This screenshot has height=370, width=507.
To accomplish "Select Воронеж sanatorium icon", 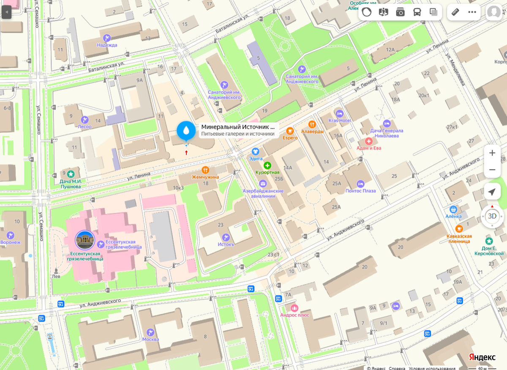I will (11, 235).
